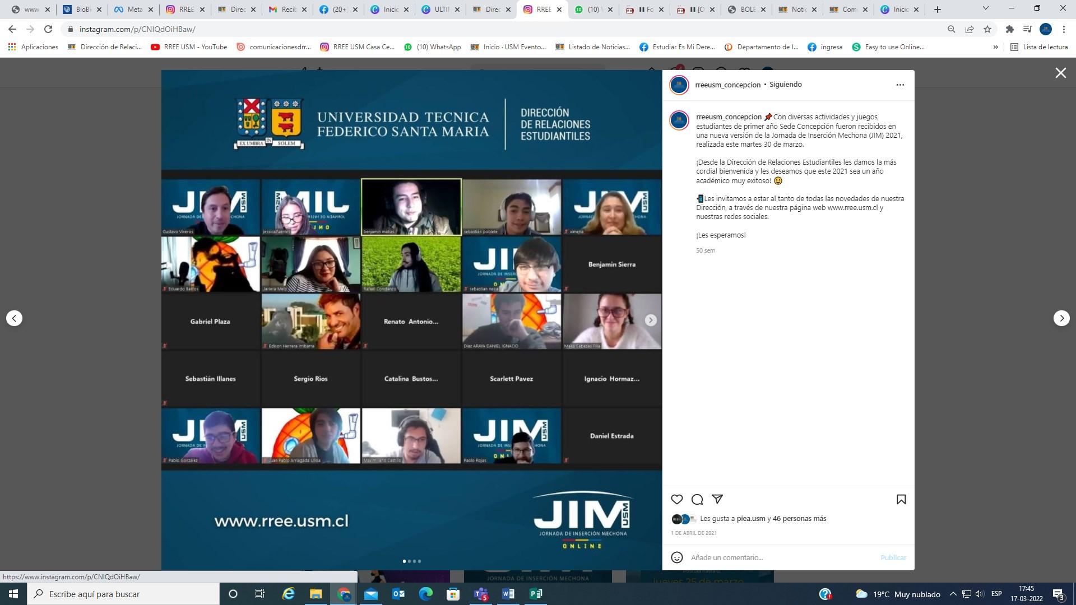
Task: Open RREE USM - YouTube bookmark
Action: (189, 47)
